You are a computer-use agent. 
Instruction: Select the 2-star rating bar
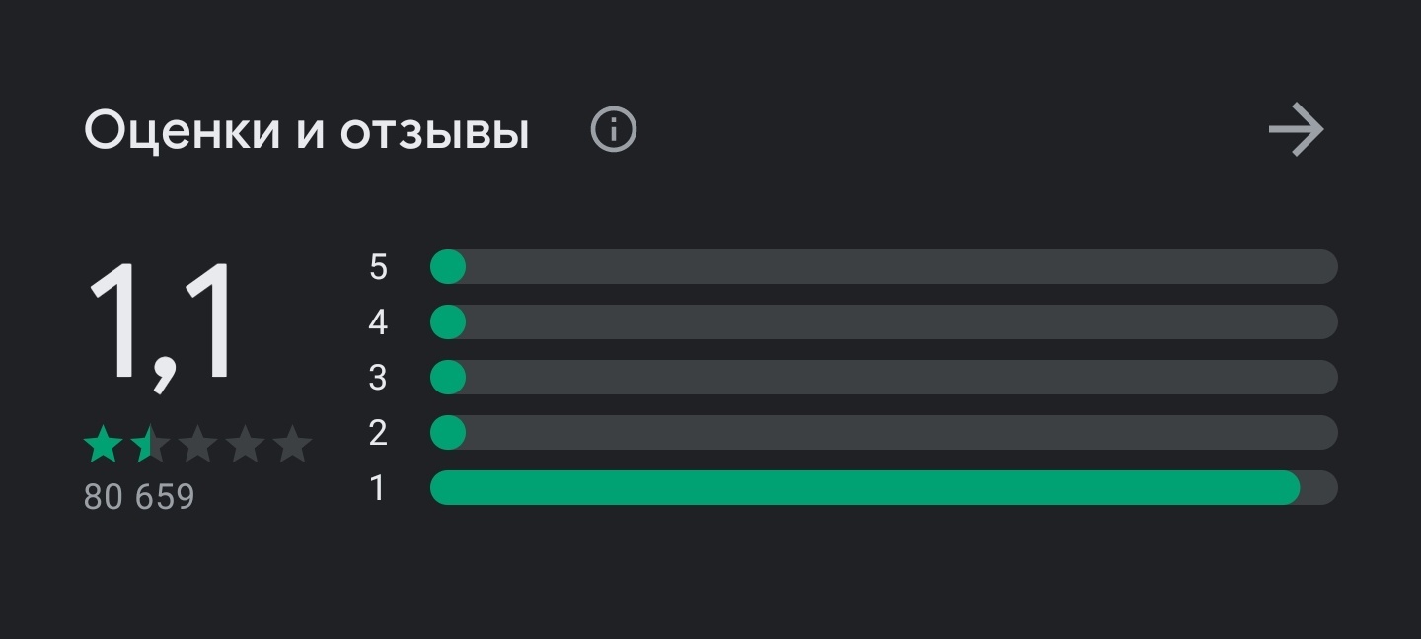[884, 433]
